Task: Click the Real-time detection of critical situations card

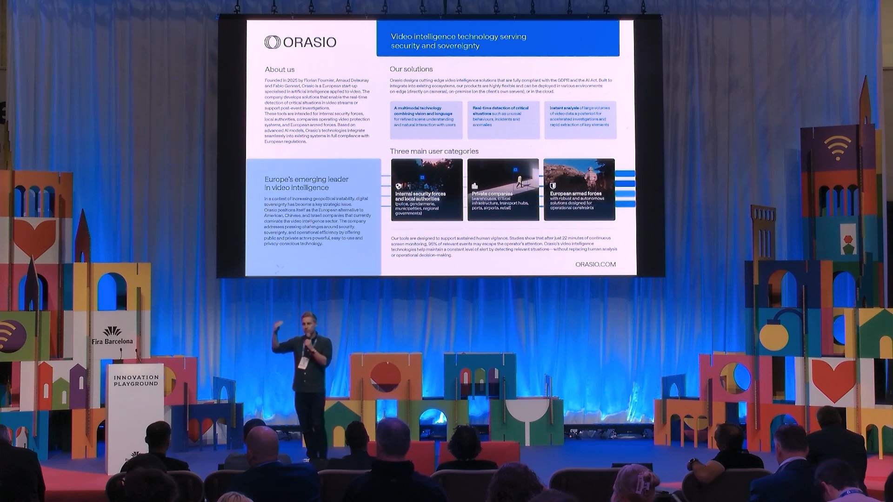Action: coord(504,120)
